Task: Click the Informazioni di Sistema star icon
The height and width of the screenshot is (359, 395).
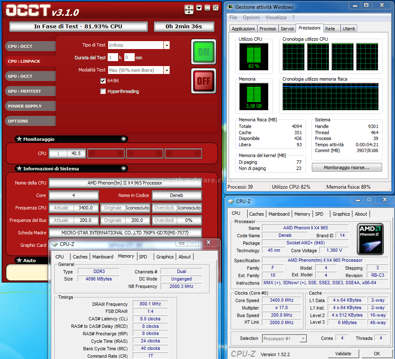Action: 19,168
